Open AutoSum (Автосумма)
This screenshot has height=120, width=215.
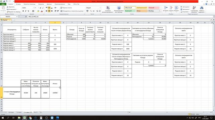coord(185,7)
